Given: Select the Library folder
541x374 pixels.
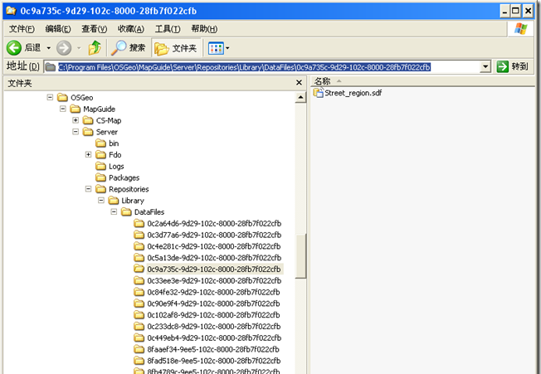Looking at the screenshot, I should tap(133, 201).
